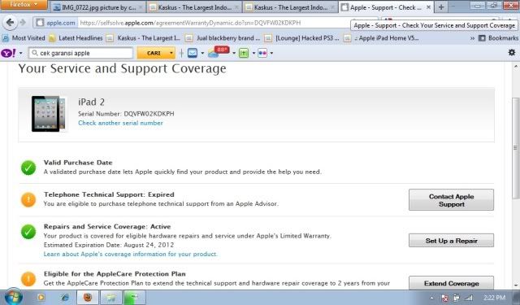Click the green arrow toolbar icon
The image size is (520, 305).
click(244, 53)
